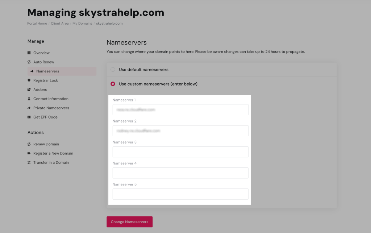Screen dimensions: 371x233
Task: Click into the empty Nameserver 3 field
Action: coord(180,151)
